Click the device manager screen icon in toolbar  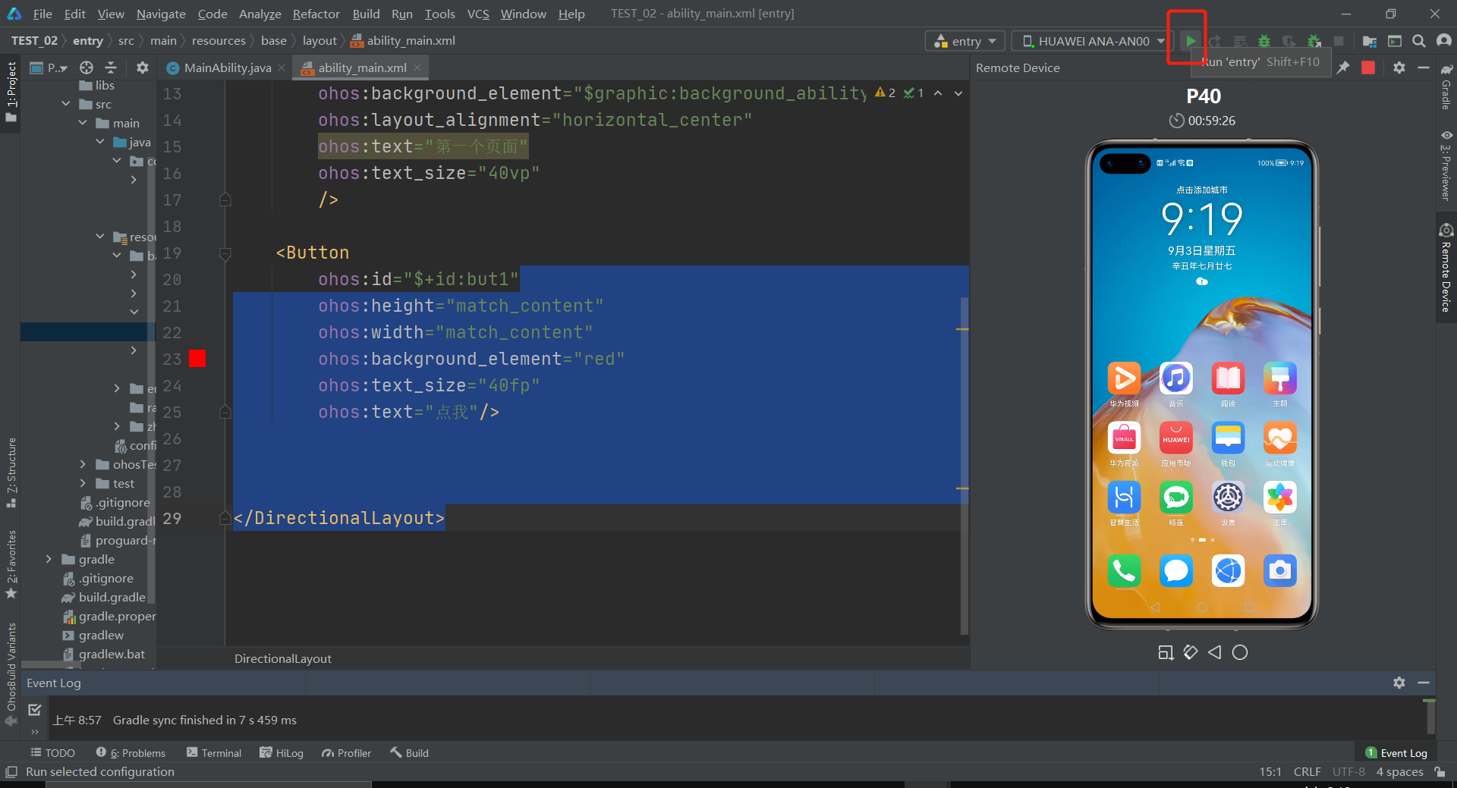pos(1395,41)
